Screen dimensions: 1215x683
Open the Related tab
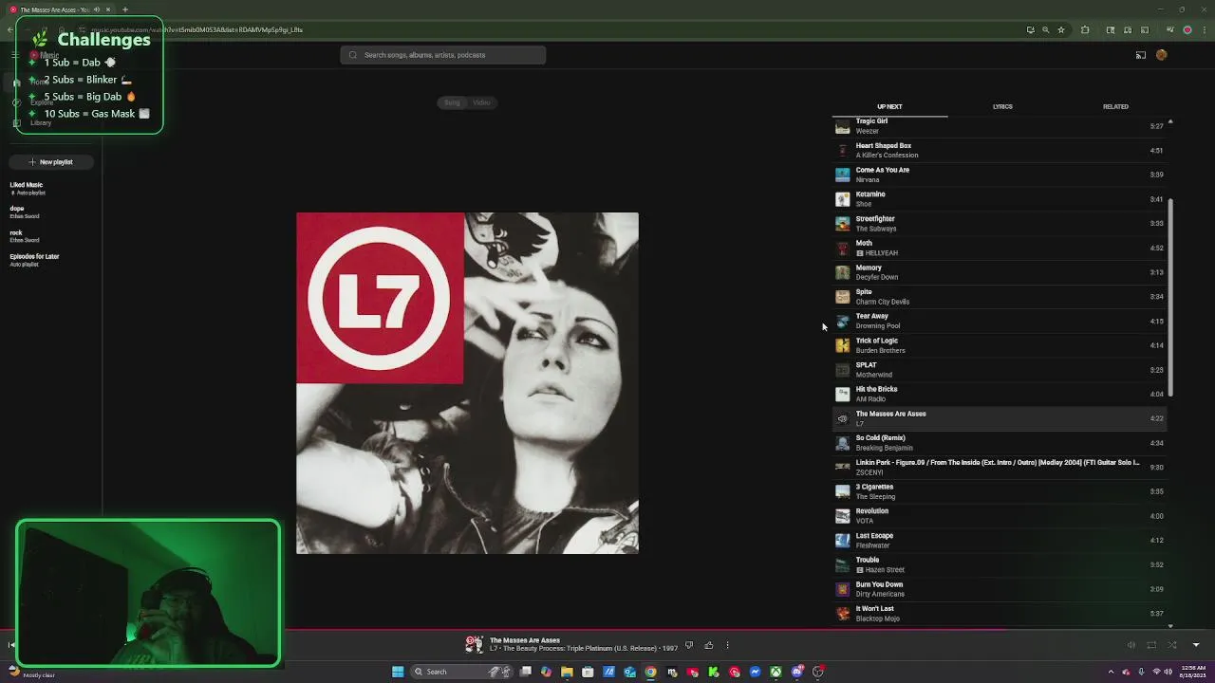point(1115,106)
